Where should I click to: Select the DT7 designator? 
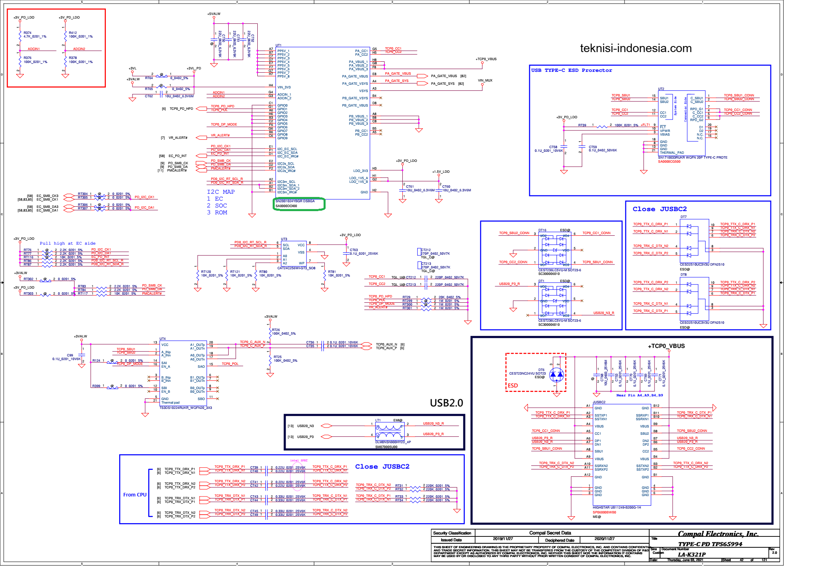[684, 217]
